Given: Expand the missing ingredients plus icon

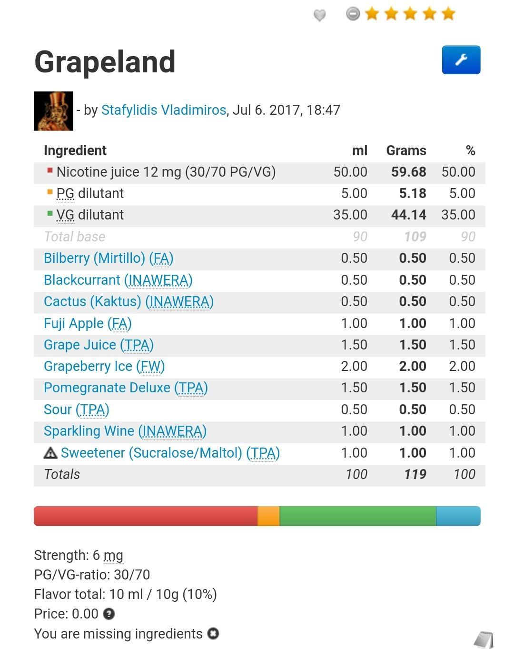Looking at the screenshot, I should click(x=213, y=634).
